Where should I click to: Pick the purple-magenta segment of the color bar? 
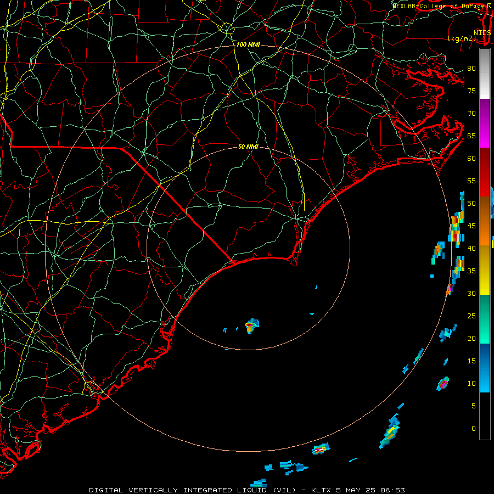coord(485,123)
